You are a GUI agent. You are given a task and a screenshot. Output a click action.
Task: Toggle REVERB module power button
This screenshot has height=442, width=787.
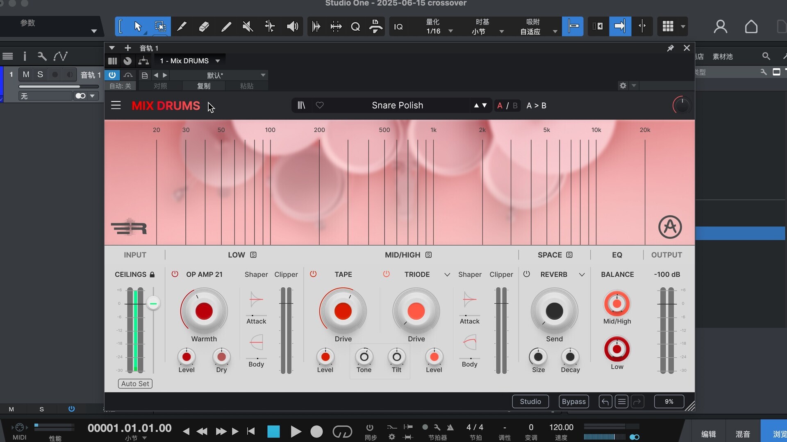click(x=527, y=274)
